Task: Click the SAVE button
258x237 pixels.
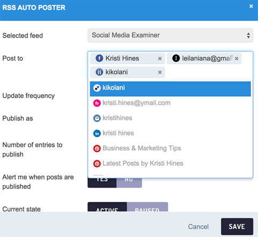Action: (237, 227)
